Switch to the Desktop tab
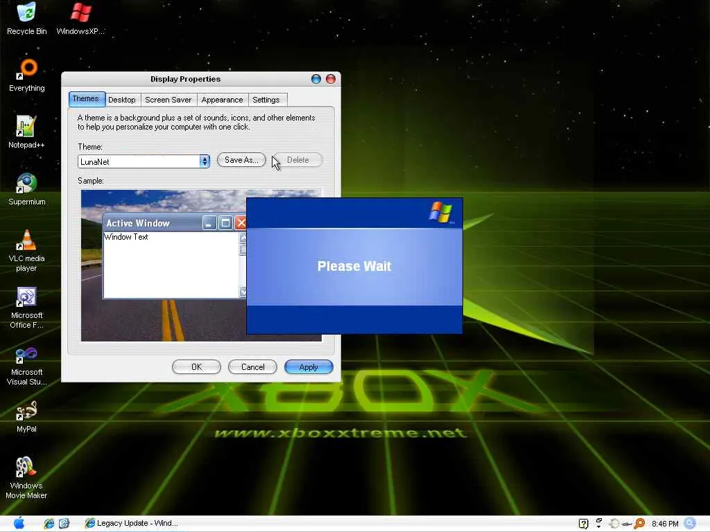Screen dimensions: 710x532 122,100
